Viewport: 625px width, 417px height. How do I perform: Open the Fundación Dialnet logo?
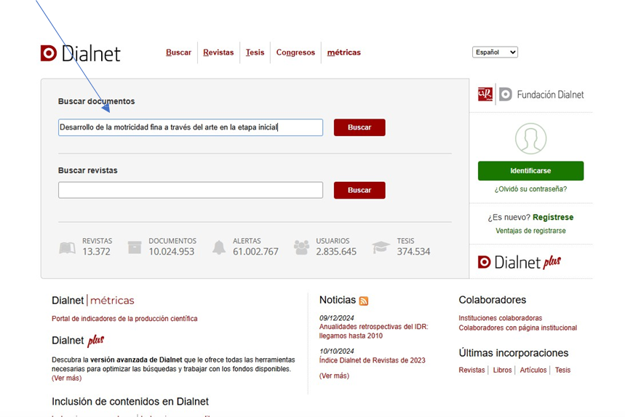pyautogui.click(x=542, y=95)
